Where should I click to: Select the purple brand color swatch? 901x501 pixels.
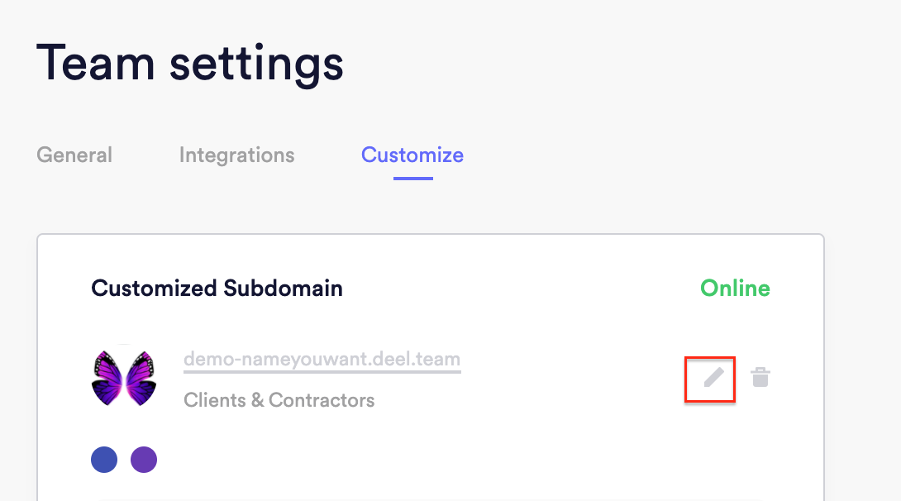tap(144, 460)
